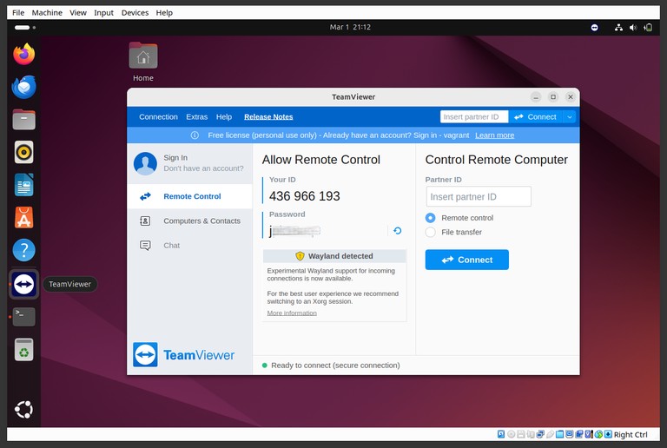Screen dimensions: 667x448
Task: Open the VirtualBox Input menu
Action: pyautogui.click(x=104, y=13)
